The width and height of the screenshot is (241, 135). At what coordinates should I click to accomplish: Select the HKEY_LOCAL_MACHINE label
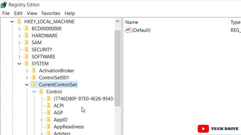[49, 22]
